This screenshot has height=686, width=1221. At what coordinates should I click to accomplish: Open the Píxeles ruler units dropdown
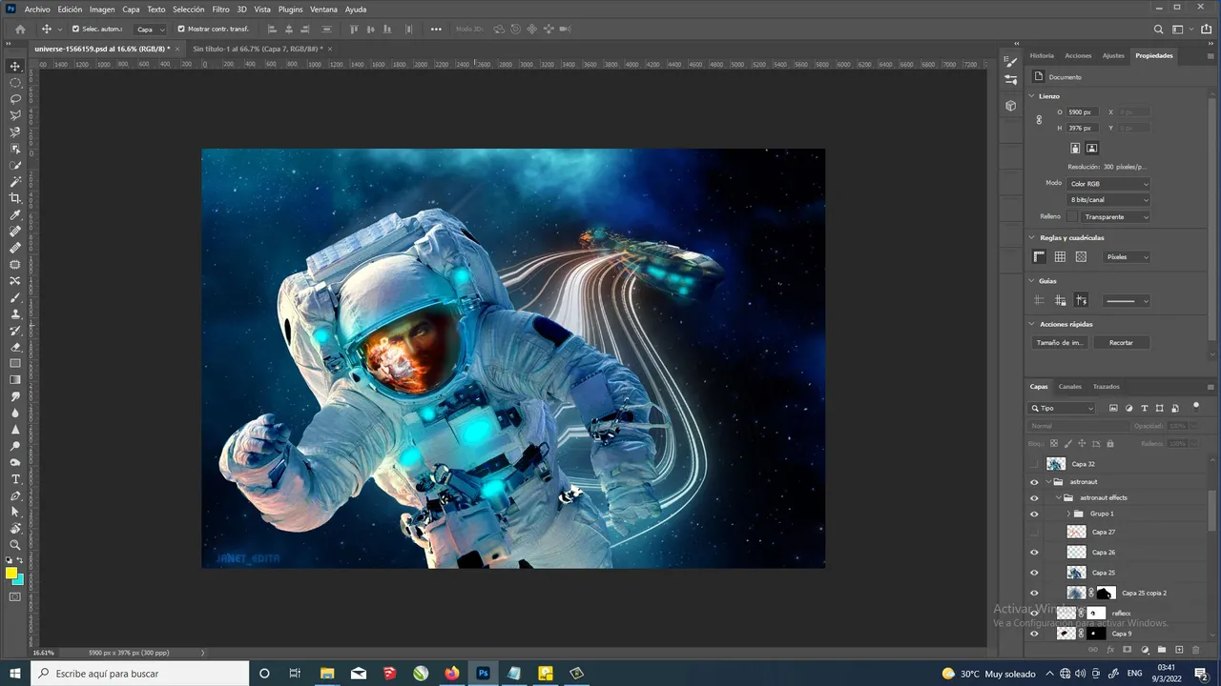tap(1127, 257)
